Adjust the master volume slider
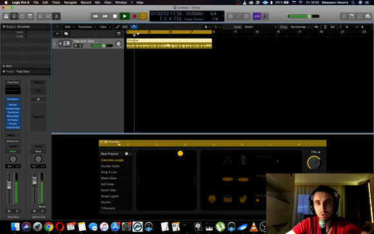374x234 pixels. pos(304,16)
